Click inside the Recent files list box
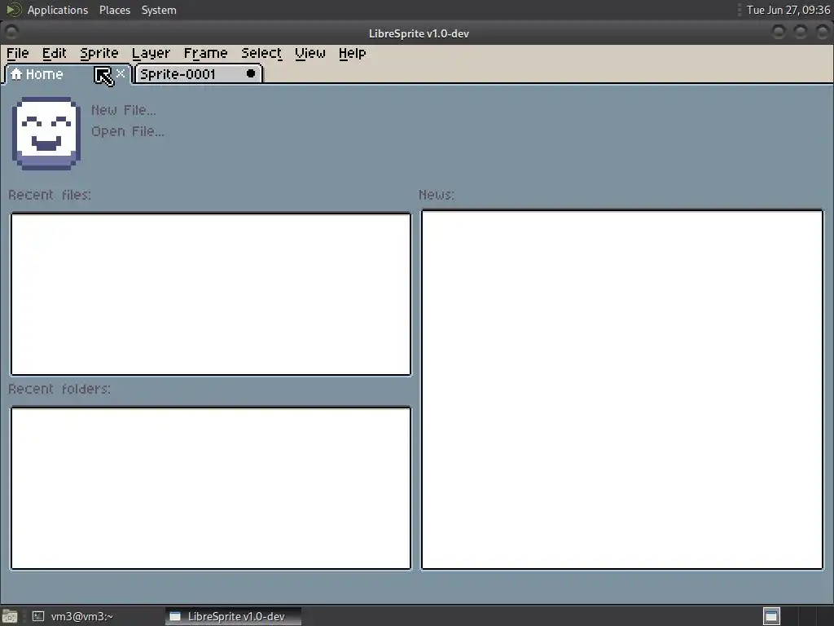834x626 pixels. 211,294
